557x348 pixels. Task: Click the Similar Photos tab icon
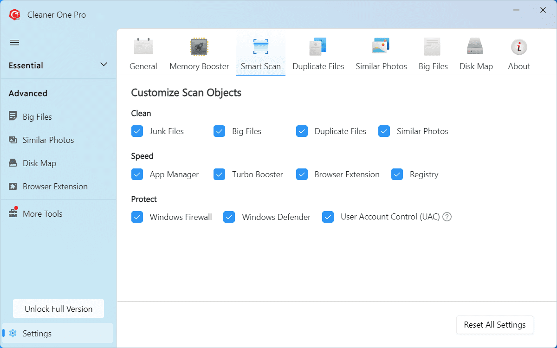381,47
